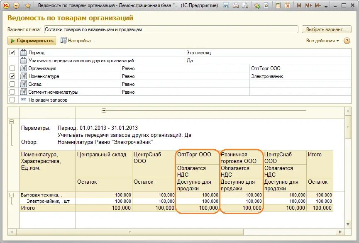
Task: Print the report using the printer icon
Action: [236, 5]
